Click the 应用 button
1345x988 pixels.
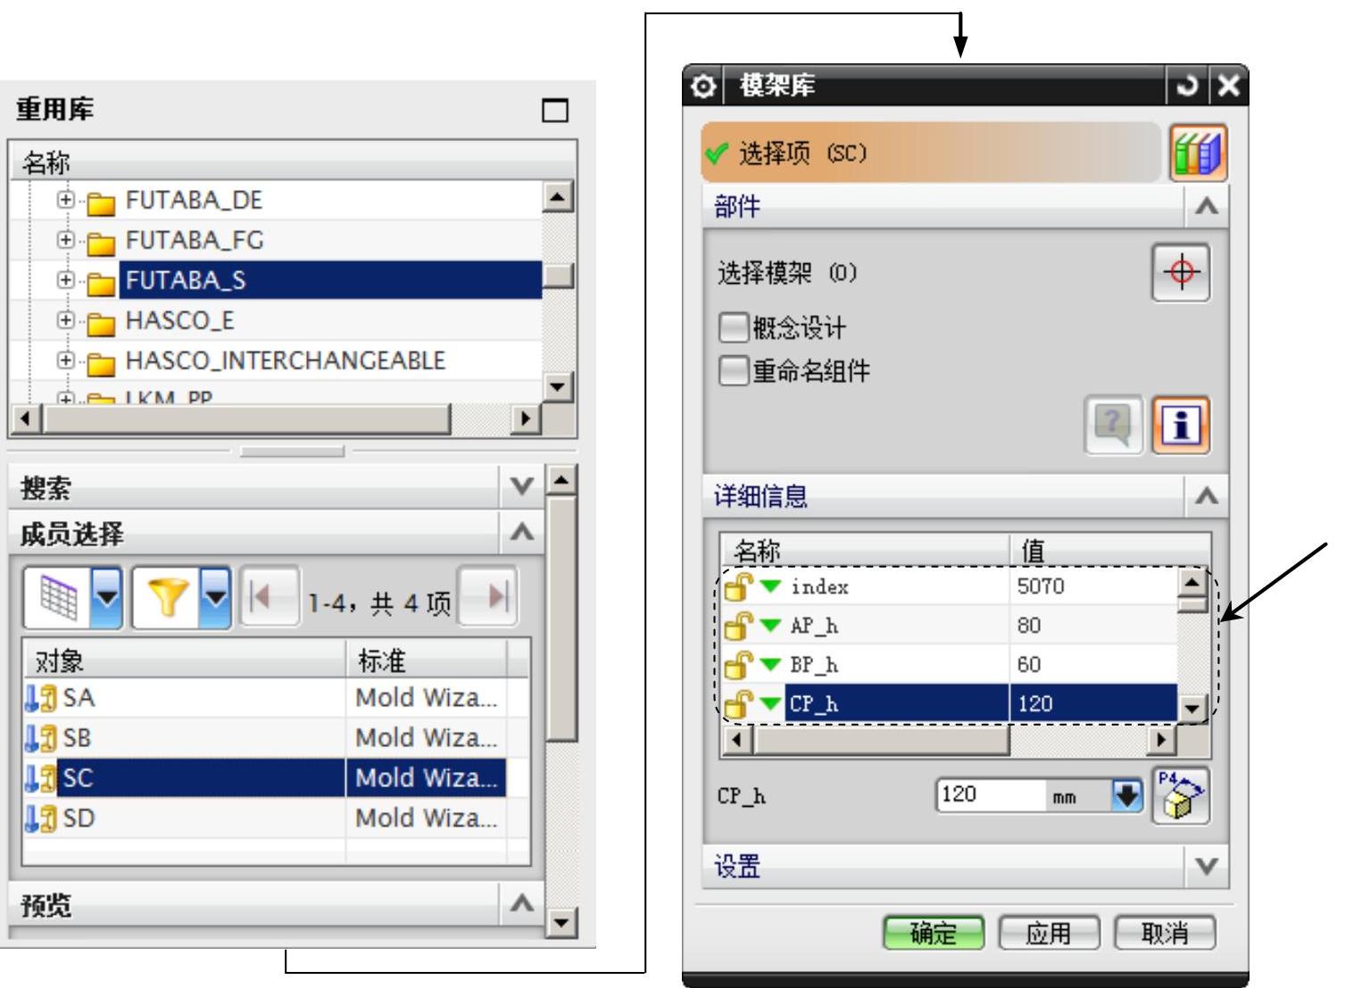click(1050, 934)
